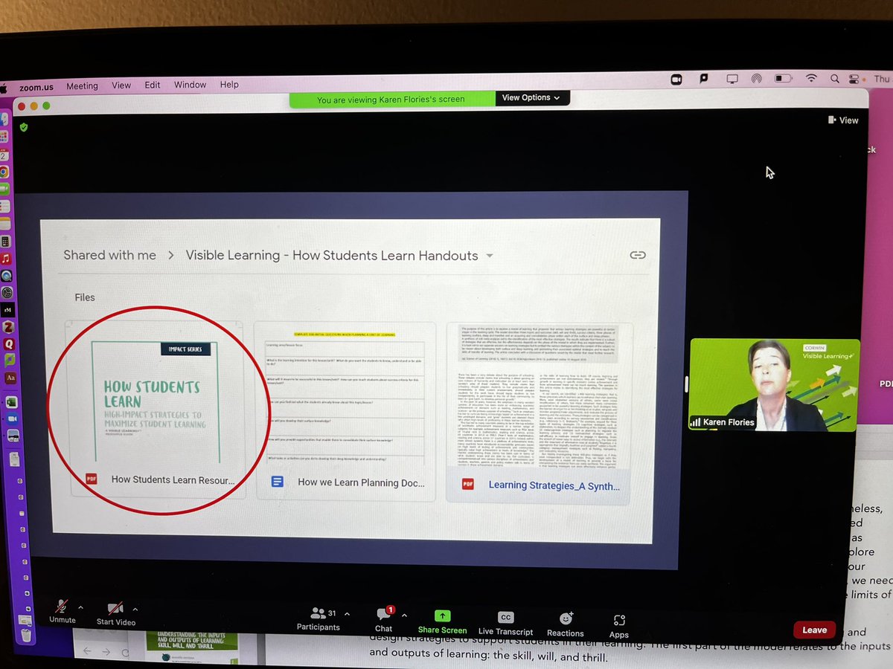Click the copy link icon in Drive
Screen dimensions: 893x669
pyautogui.click(x=638, y=255)
